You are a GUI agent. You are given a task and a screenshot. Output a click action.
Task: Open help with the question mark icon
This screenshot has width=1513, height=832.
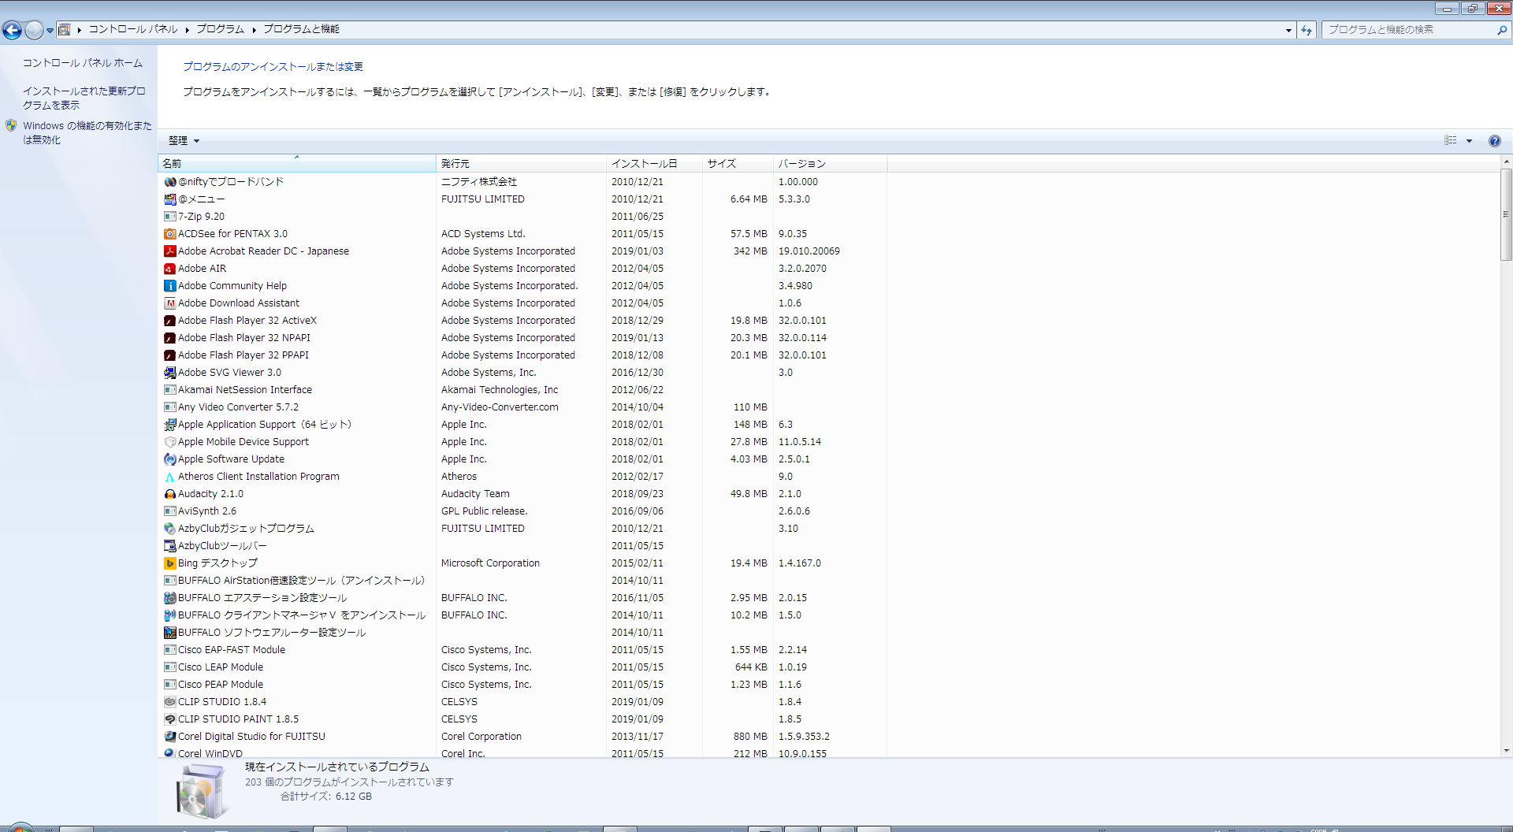coord(1494,141)
